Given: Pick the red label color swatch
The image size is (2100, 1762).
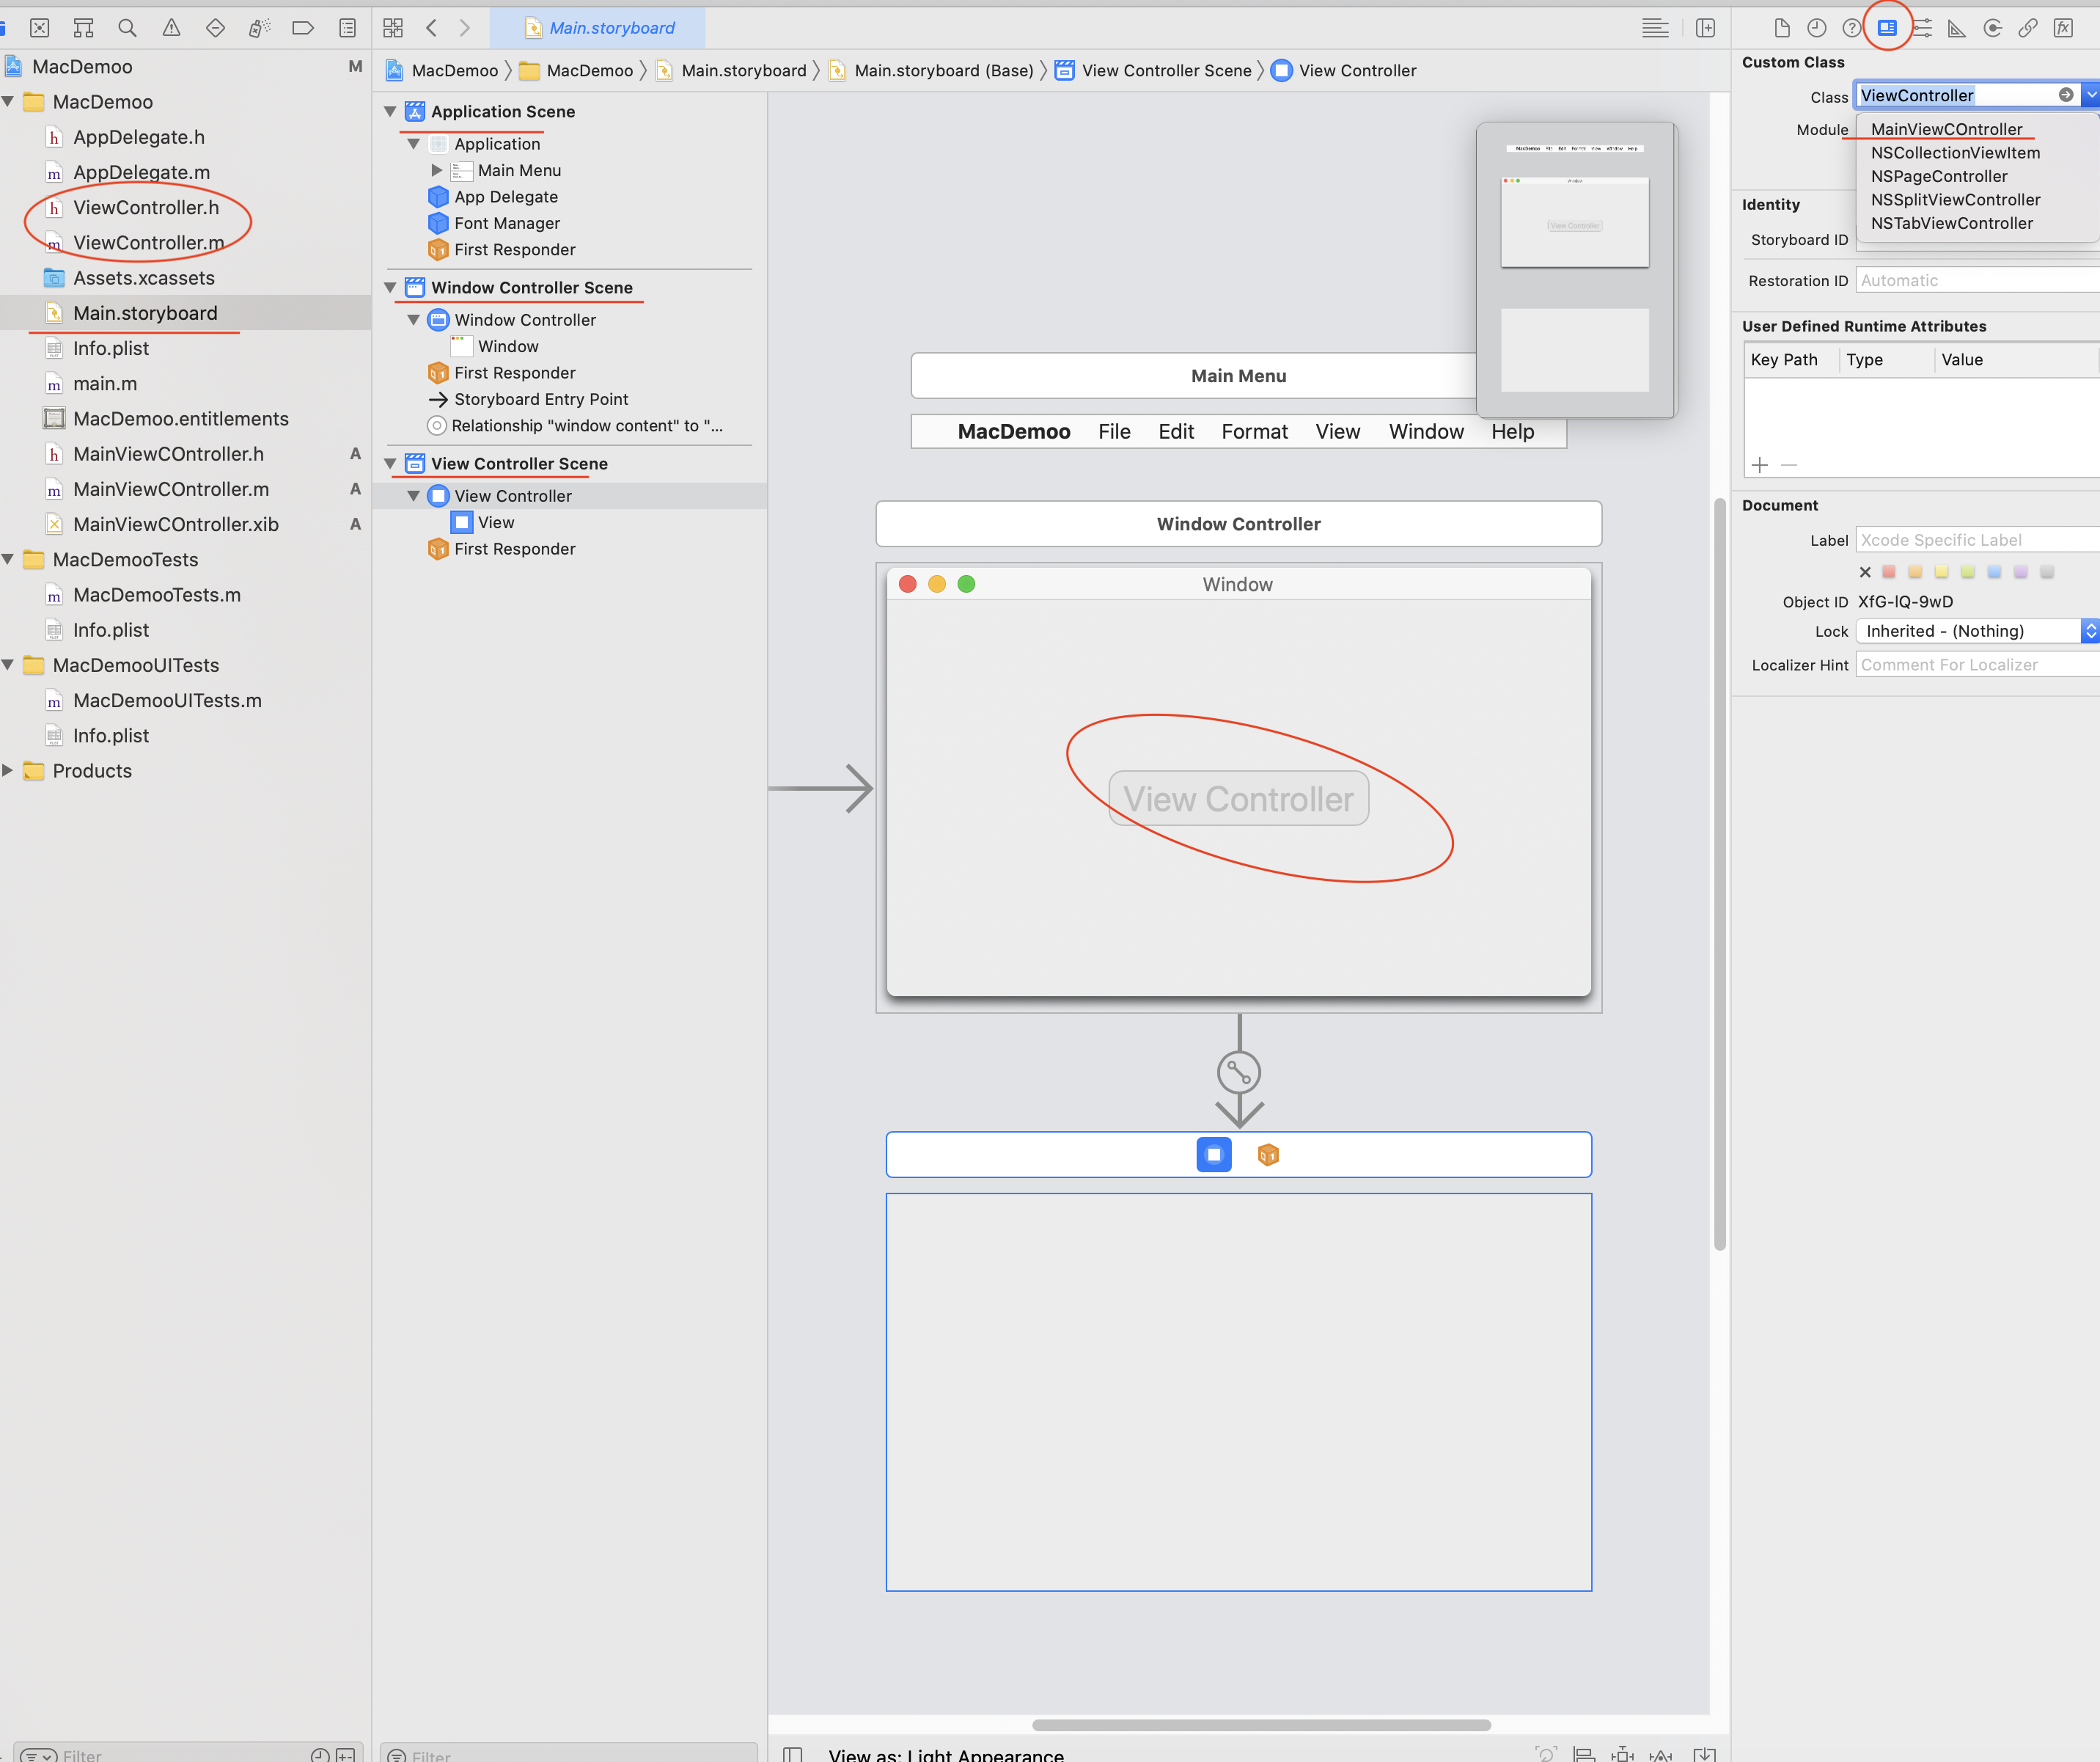Looking at the screenshot, I should point(1889,571).
